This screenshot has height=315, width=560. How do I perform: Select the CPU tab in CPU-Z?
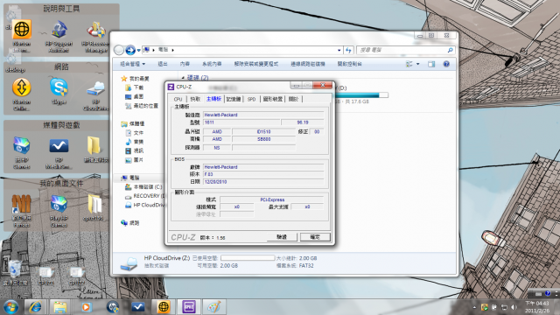pyautogui.click(x=178, y=99)
